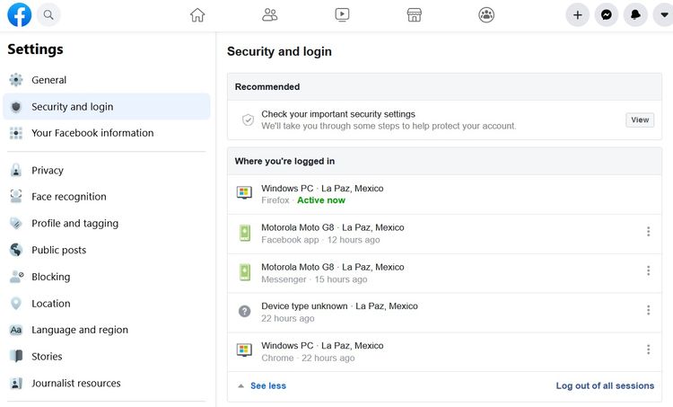Screen dimensions: 673x407
Task: Open Privacy settings
Action: click(107, 170)
